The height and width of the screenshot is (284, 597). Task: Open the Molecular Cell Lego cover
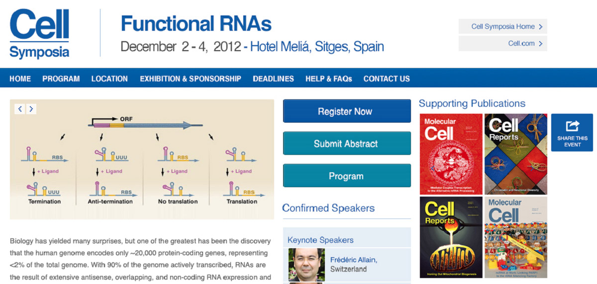click(x=515, y=237)
